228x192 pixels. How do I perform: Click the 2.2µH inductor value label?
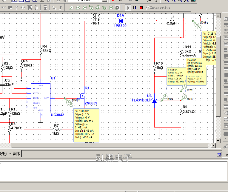click(x=172, y=23)
